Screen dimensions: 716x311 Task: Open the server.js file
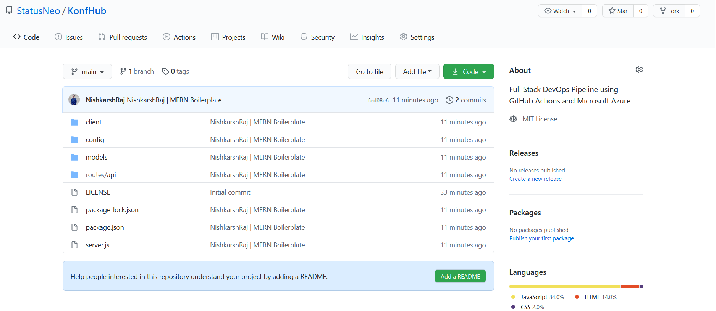point(97,245)
